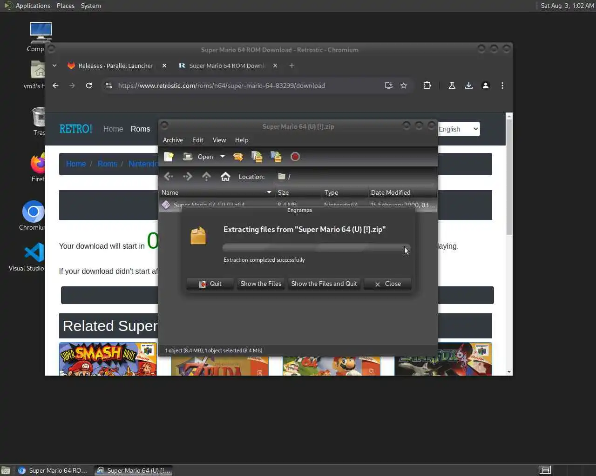Screen dimensions: 596x476
Task: Open the View menu in Engrampa
Action: (x=219, y=140)
